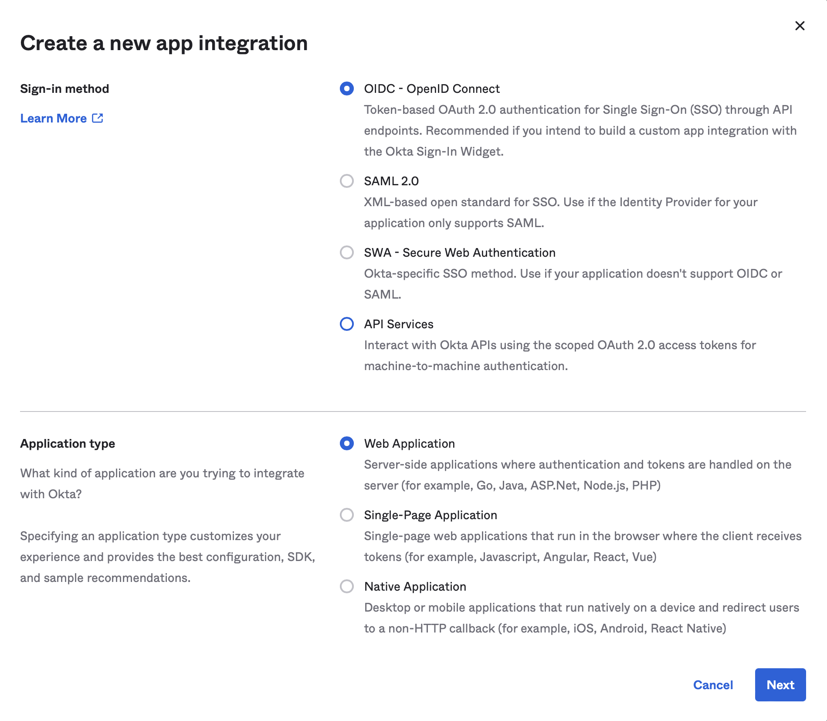Click the Native Application label
The width and height of the screenshot is (827, 721).
415,587
